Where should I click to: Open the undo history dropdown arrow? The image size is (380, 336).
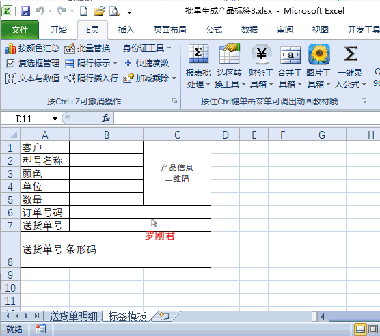click(51, 11)
